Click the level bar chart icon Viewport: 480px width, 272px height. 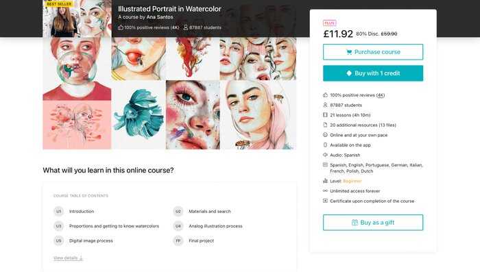(x=325, y=181)
